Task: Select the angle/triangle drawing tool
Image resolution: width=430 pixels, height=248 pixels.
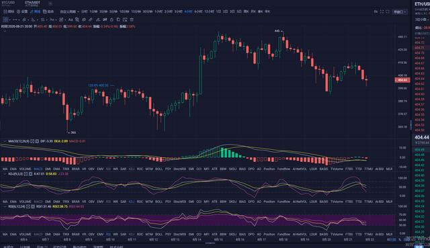Action: (33, 19)
